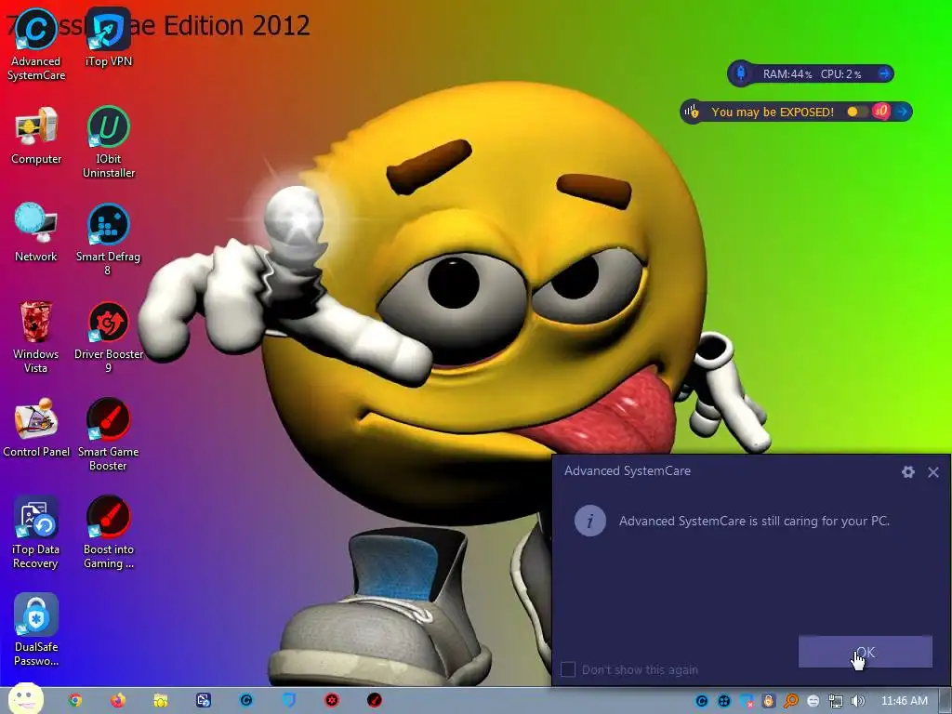Screen dimensions: 952x714
Task: Open Driver Booster taskbar icon
Action: (332, 701)
